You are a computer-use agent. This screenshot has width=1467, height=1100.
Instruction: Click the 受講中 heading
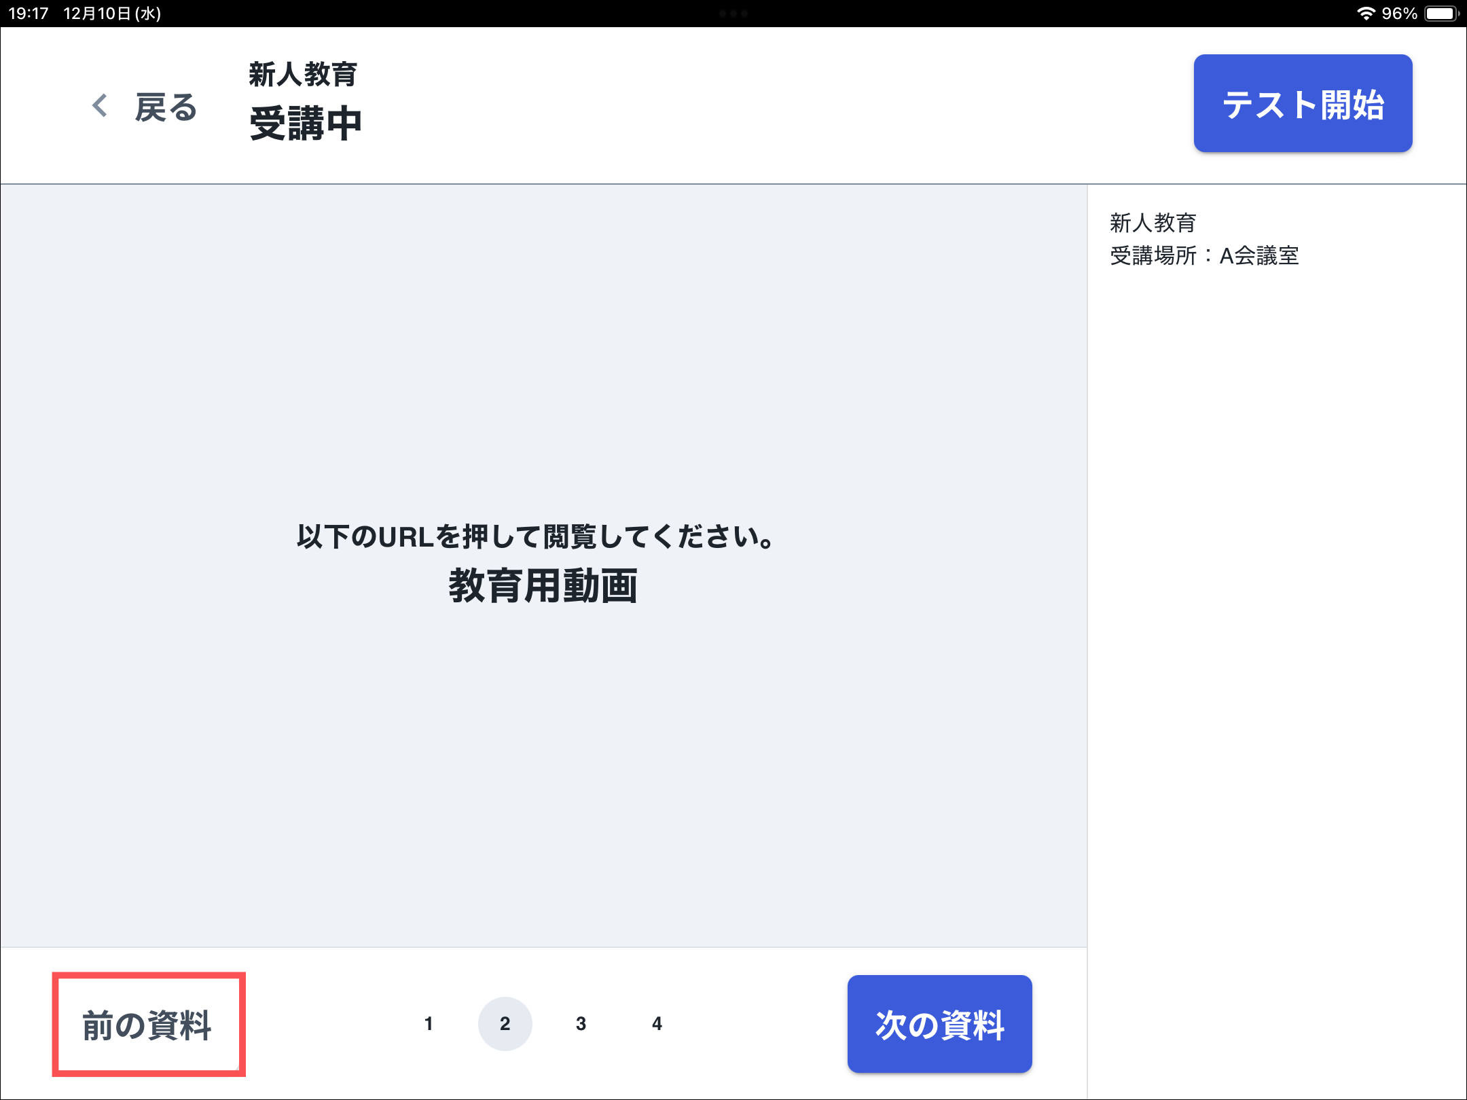[306, 124]
